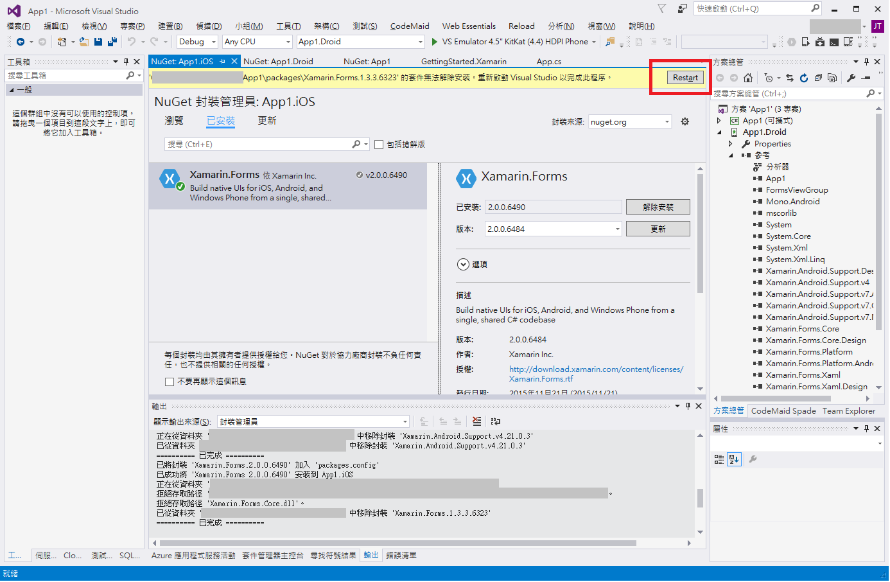The image size is (890, 582).
Task: Open the Android Adb command prompt icon
Action: click(834, 42)
